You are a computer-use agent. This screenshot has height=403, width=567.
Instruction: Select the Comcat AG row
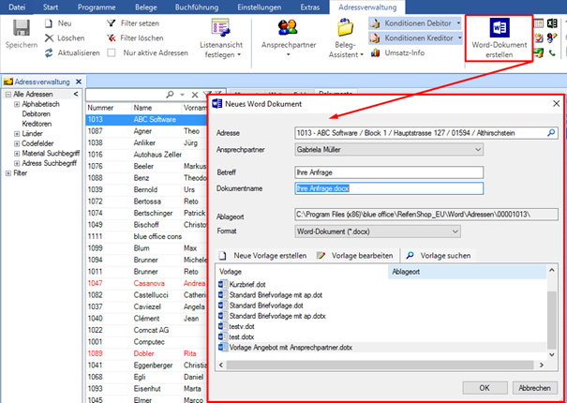[x=146, y=330]
